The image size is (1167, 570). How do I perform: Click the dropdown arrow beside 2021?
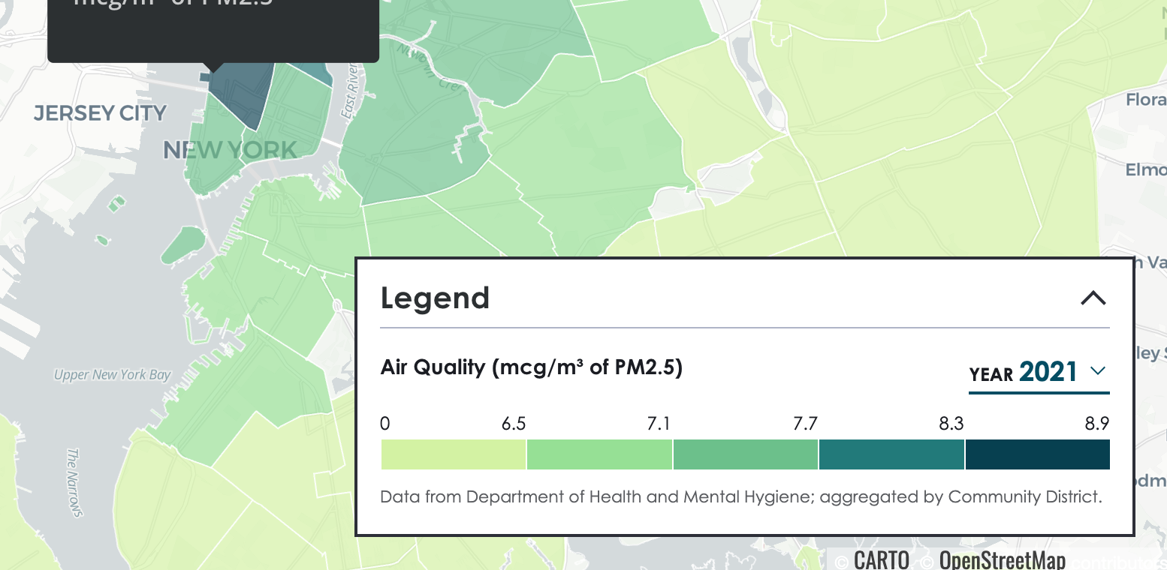click(1098, 370)
